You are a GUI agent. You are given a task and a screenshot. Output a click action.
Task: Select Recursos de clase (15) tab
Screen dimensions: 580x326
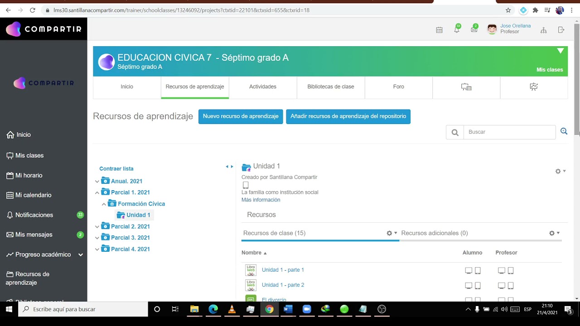coord(274,233)
